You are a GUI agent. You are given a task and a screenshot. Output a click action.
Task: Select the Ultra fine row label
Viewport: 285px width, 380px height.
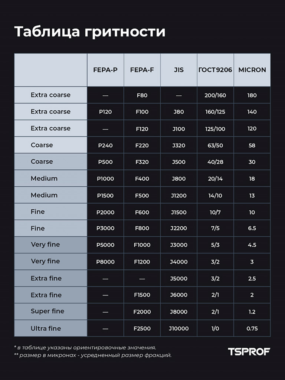46,328
